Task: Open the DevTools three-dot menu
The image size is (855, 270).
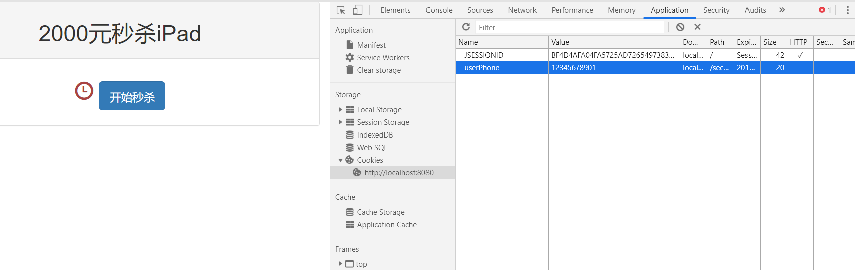Action: click(x=848, y=10)
